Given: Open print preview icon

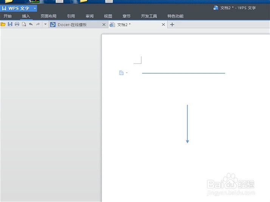Looking at the screenshot, I should 24,24.
